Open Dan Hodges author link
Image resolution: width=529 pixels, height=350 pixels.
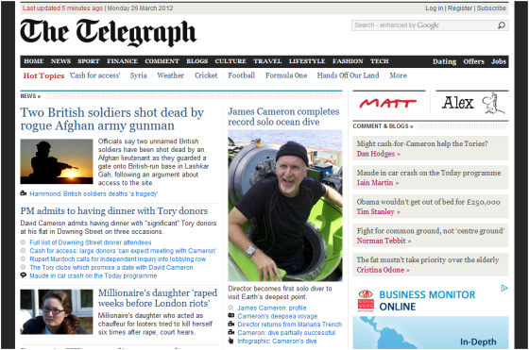tap(379, 154)
